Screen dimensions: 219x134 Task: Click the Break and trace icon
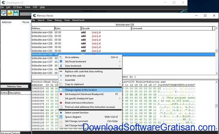[61, 103]
